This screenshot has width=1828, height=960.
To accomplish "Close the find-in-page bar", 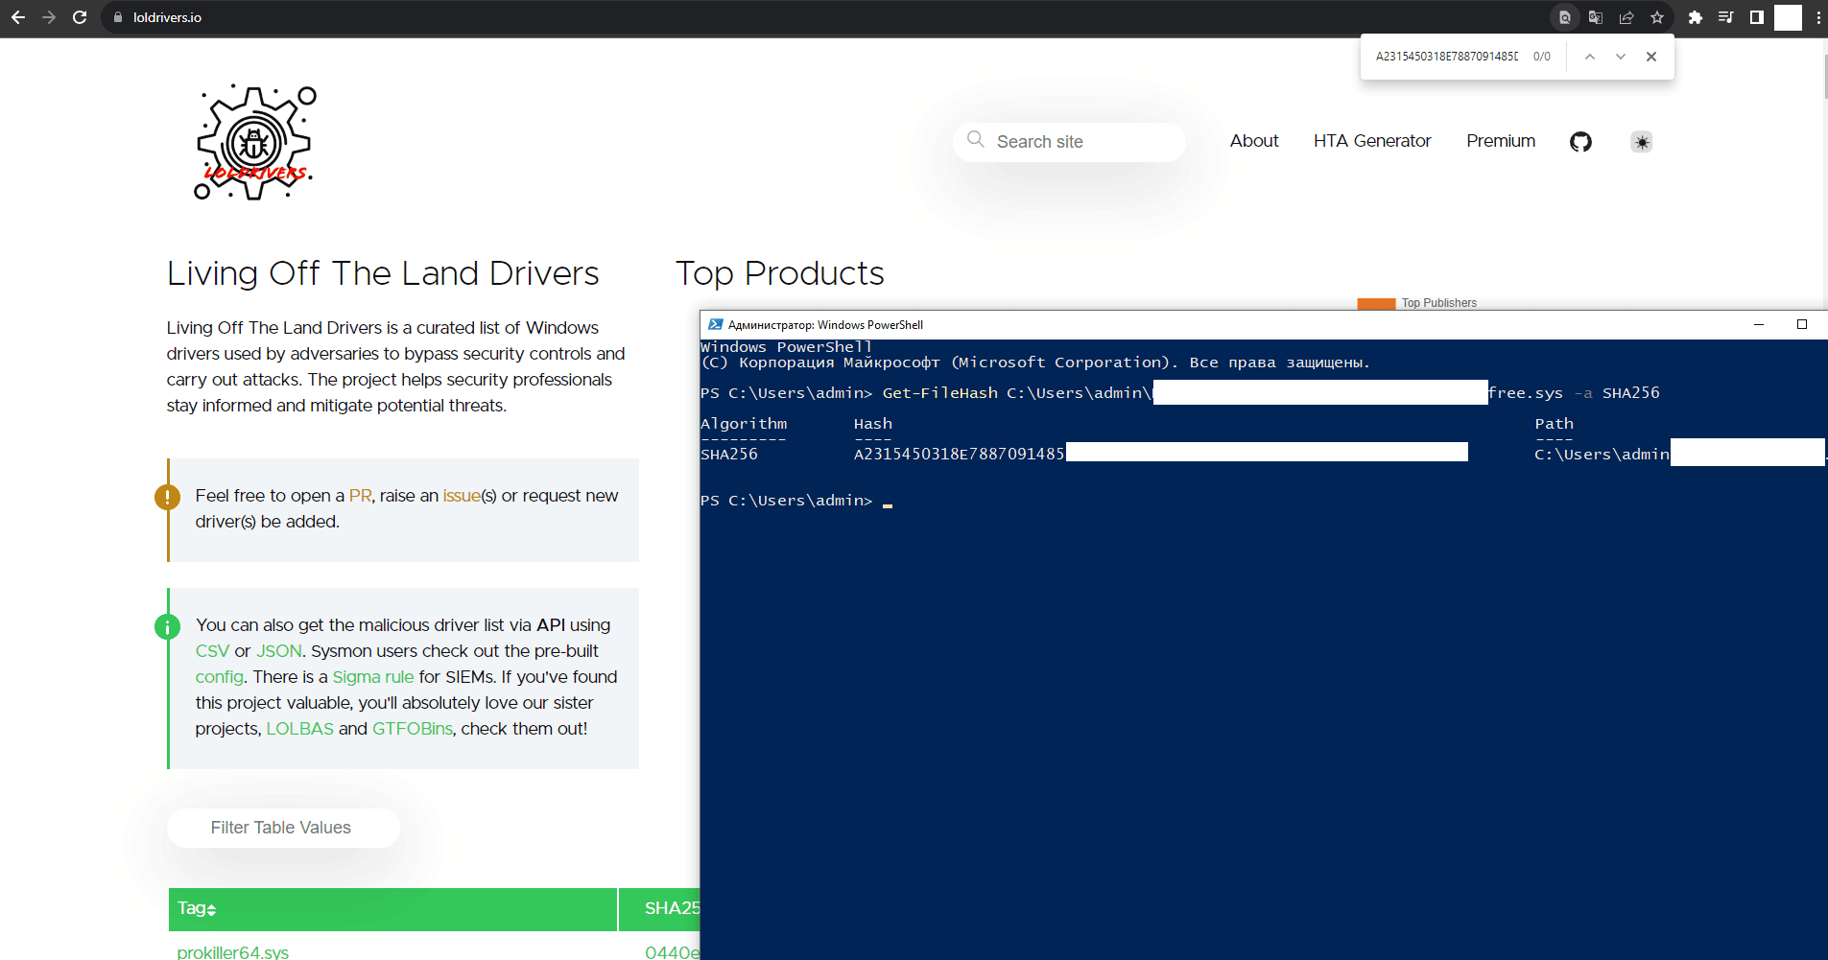I will 1651,57.
